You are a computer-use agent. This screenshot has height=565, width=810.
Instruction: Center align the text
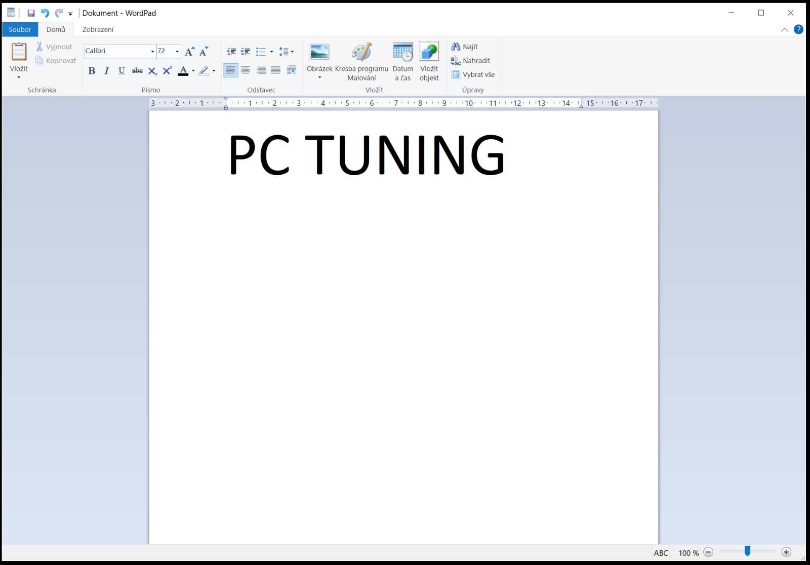(246, 70)
